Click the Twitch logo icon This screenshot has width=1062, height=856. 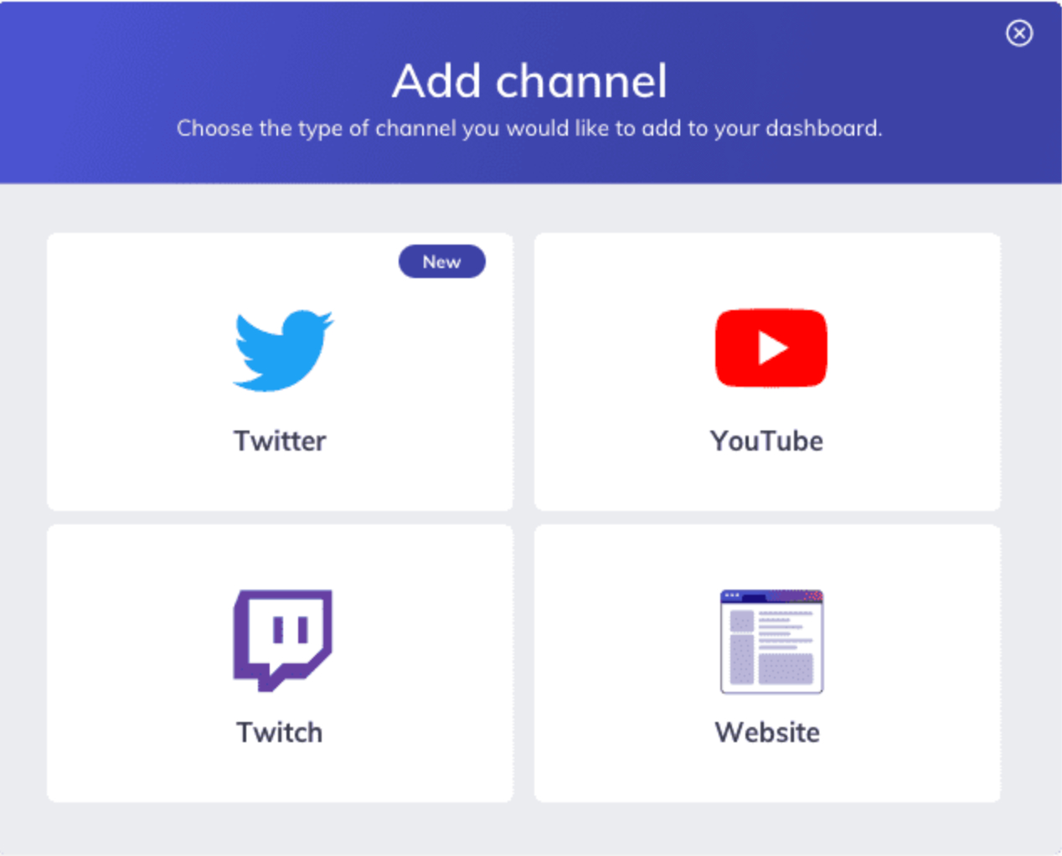282,641
